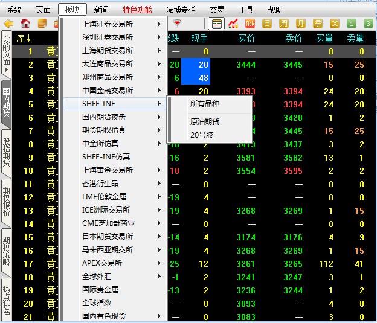Screen dimensions: 377x323
Task: Switch to weekly 周 period icon
Action: tap(284, 24)
